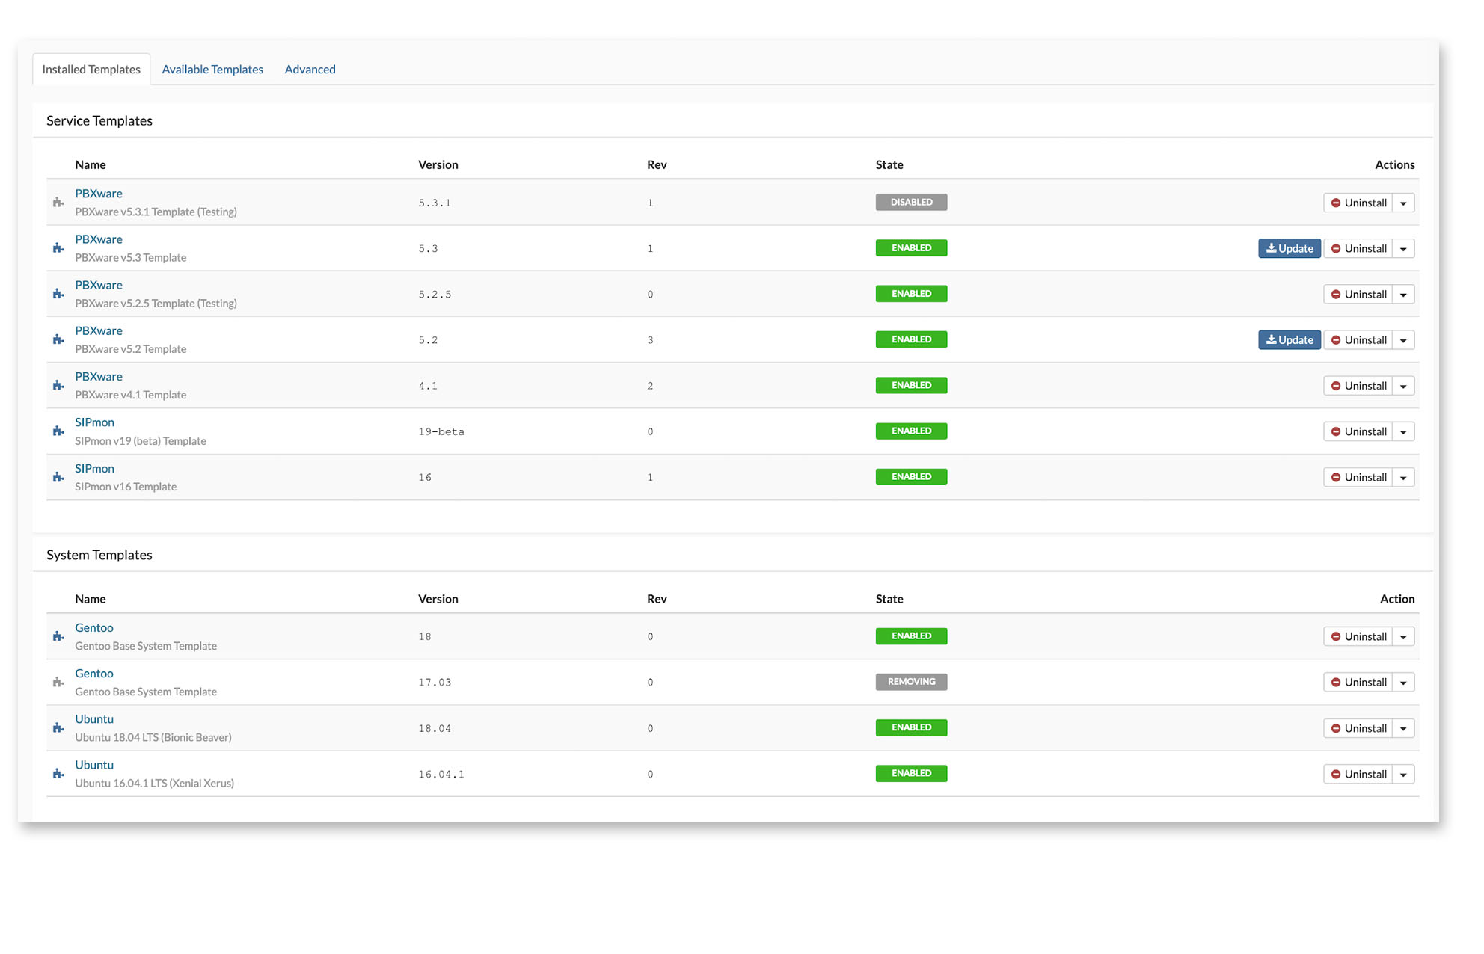The height and width of the screenshot is (954, 1484).
Task: Open dropdown caret for Ubuntu 16.04.1 row
Action: 1403,775
